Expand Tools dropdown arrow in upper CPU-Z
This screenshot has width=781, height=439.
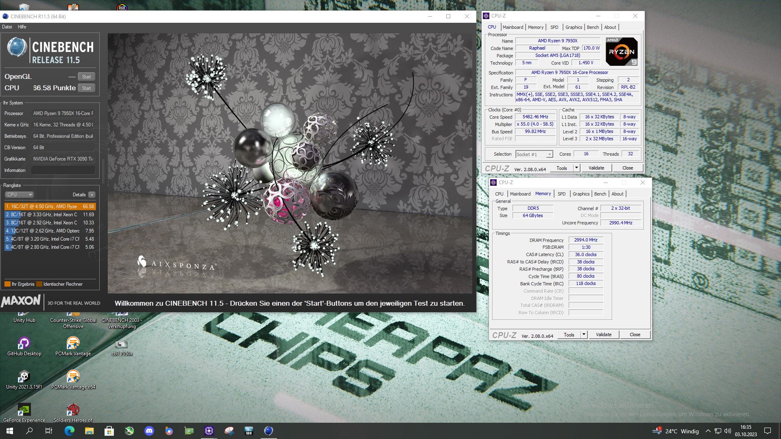[576, 168]
